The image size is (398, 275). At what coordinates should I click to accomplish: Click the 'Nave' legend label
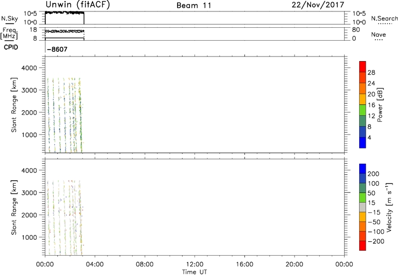(x=378, y=34)
